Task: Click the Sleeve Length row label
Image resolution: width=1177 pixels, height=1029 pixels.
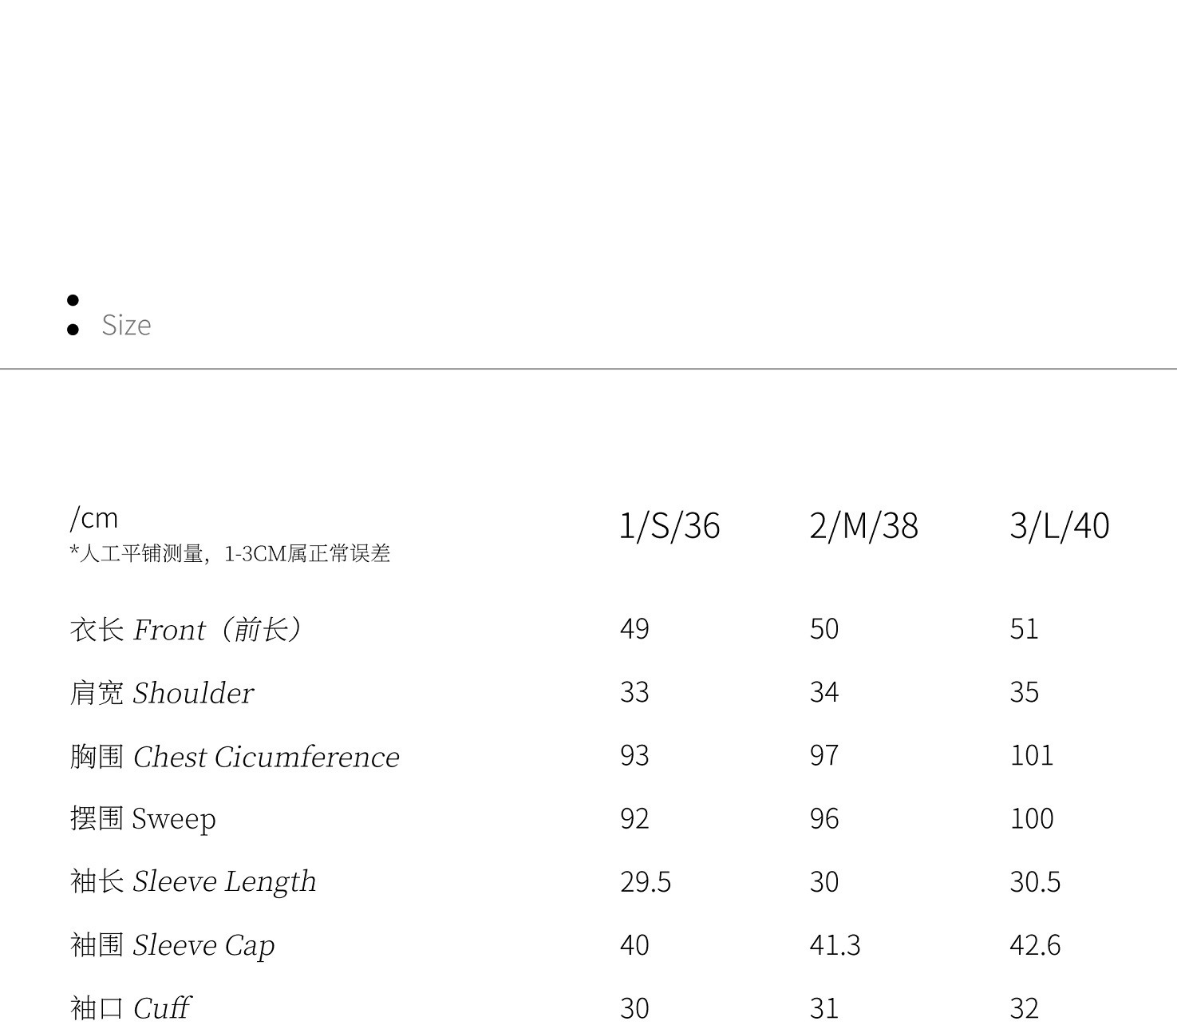Action: tap(193, 882)
